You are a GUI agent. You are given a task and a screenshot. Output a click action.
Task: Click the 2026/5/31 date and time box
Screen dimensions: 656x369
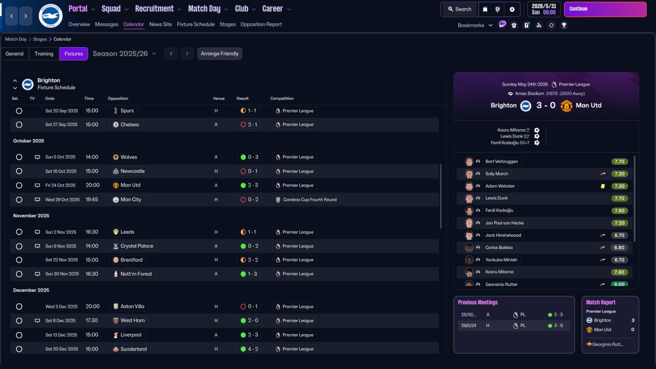pos(544,9)
